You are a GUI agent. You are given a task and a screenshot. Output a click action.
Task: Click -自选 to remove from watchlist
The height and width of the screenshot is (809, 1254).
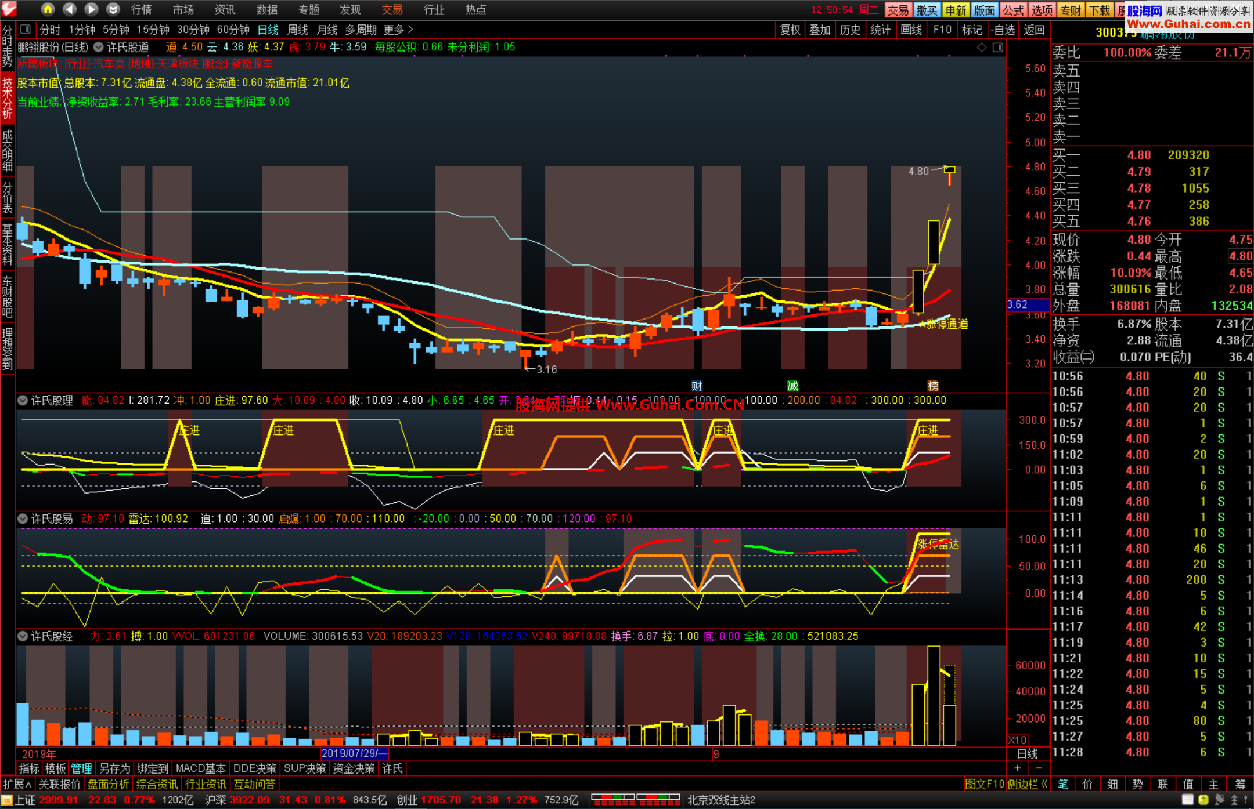tap(1003, 30)
